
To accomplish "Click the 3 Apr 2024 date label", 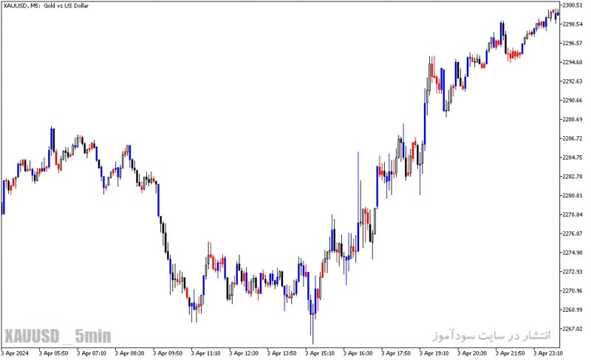I will (x=15, y=353).
